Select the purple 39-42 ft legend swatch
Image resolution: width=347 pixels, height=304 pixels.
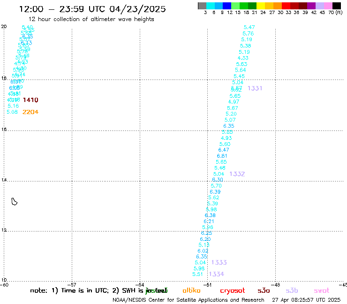click(311, 6)
